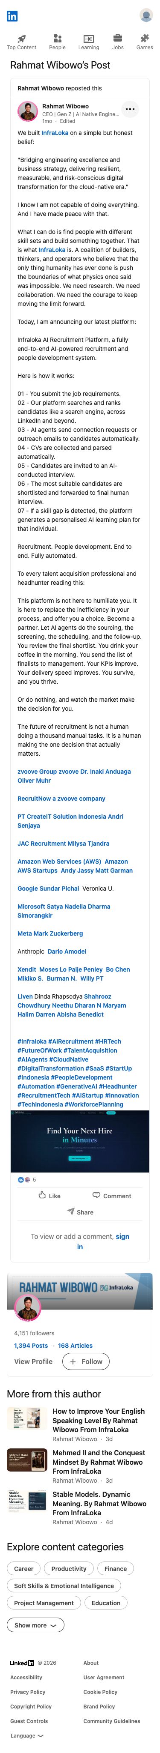Open the Games puzzle icon

tap(144, 39)
